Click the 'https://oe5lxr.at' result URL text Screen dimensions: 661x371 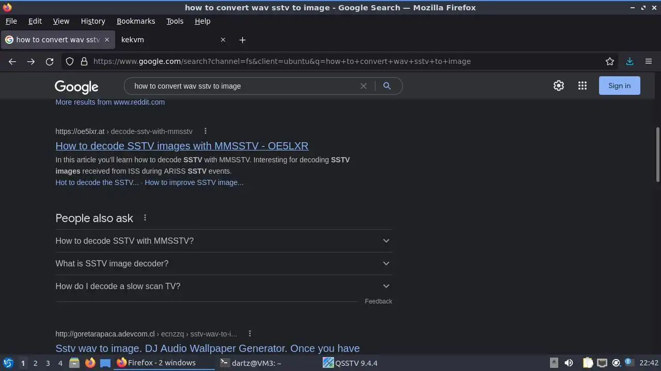80,131
